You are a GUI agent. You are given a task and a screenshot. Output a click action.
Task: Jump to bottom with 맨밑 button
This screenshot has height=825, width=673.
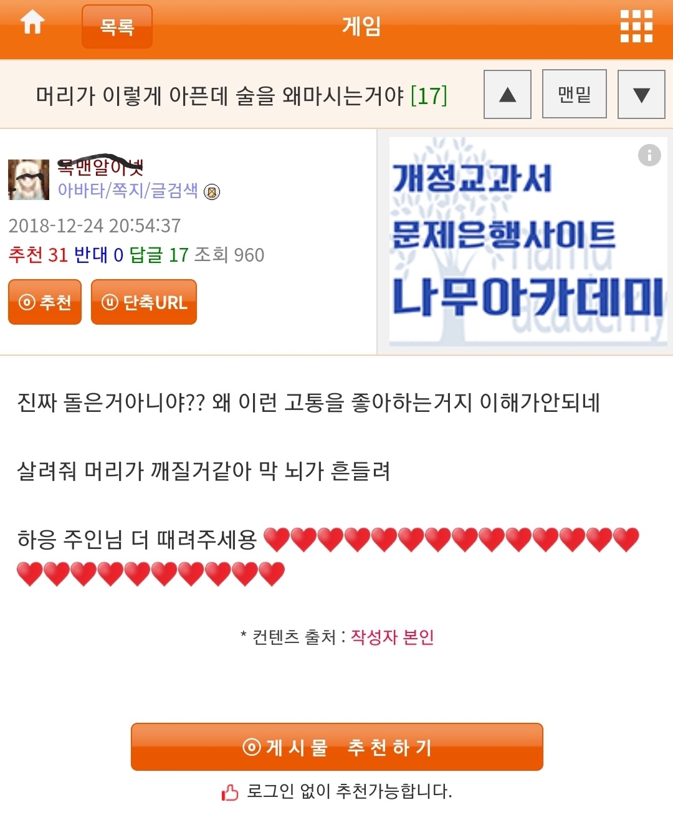point(575,94)
